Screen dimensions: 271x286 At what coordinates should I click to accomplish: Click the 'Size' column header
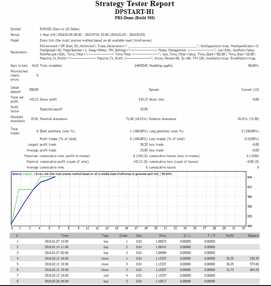pos(139,236)
